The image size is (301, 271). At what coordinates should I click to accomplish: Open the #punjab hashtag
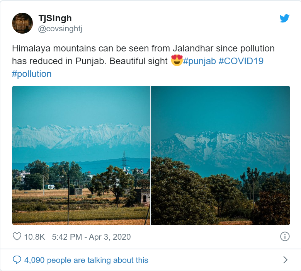(x=199, y=61)
